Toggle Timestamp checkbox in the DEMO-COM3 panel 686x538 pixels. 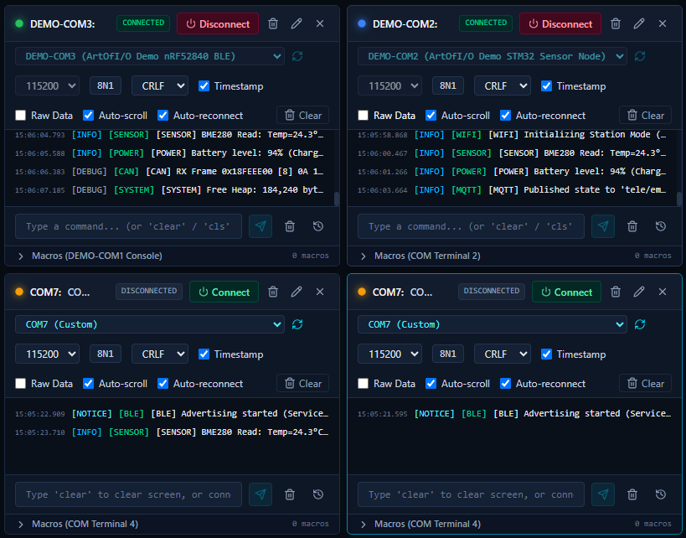coord(204,85)
